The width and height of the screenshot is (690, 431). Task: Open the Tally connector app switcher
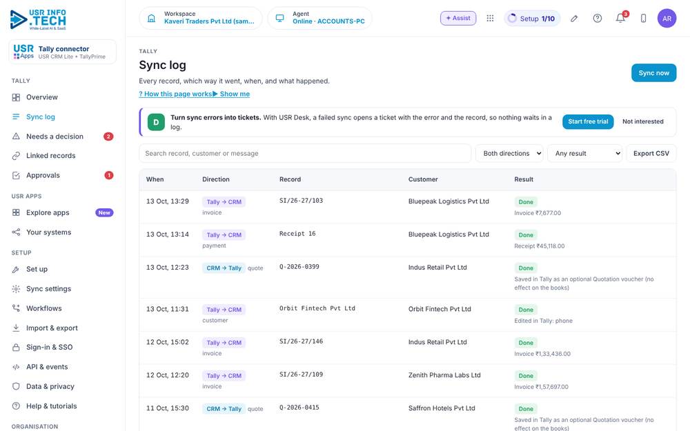pyautogui.click(x=63, y=52)
